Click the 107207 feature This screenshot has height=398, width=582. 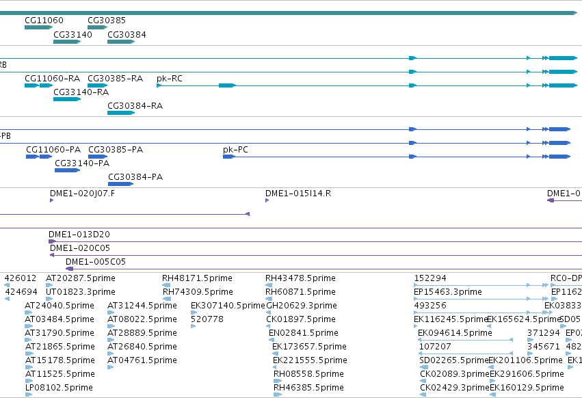pos(466,354)
